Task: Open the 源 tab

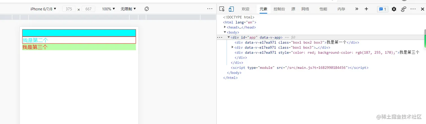Action: [x=293, y=9]
